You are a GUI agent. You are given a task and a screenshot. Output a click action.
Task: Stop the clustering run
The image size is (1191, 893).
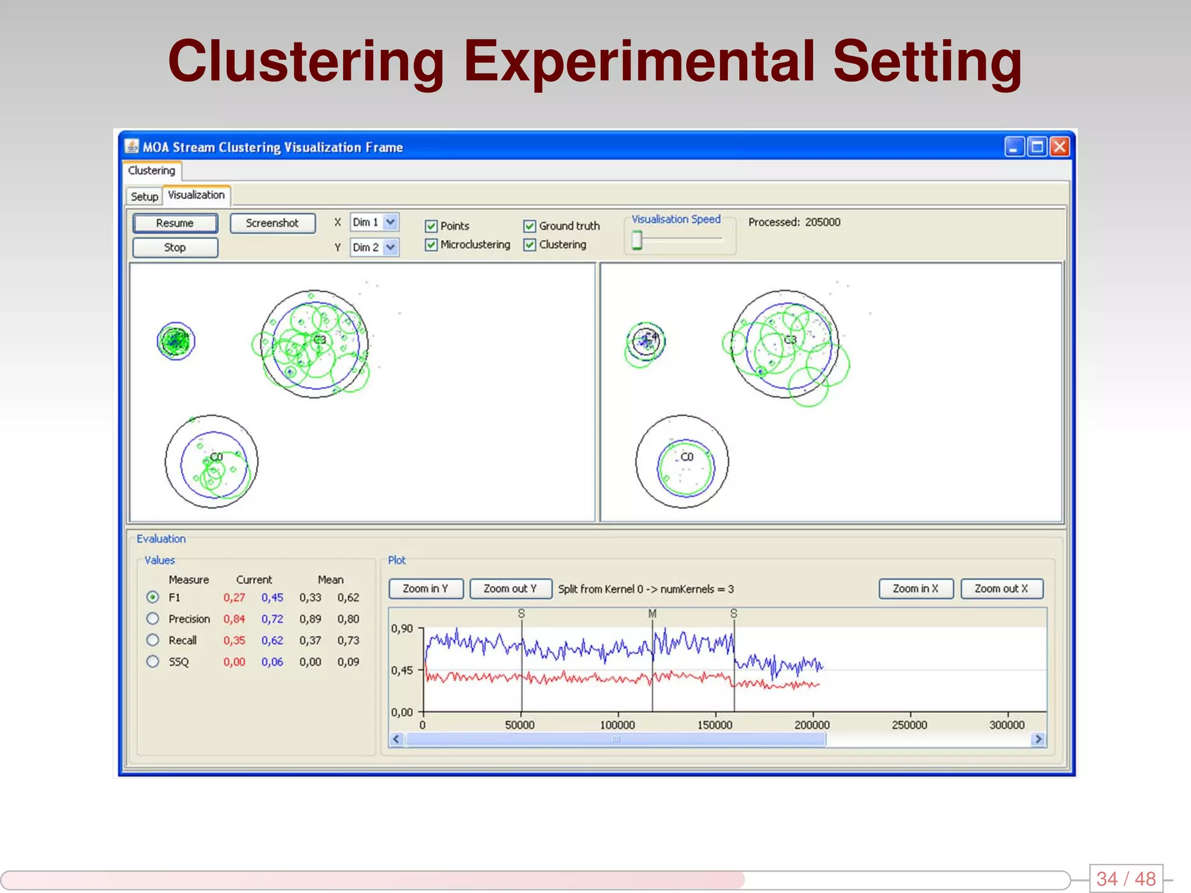click(x=175, y=248)
